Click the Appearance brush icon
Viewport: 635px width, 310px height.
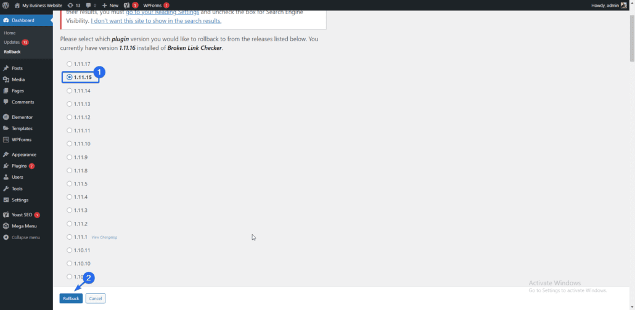click(x=6, y=155)
